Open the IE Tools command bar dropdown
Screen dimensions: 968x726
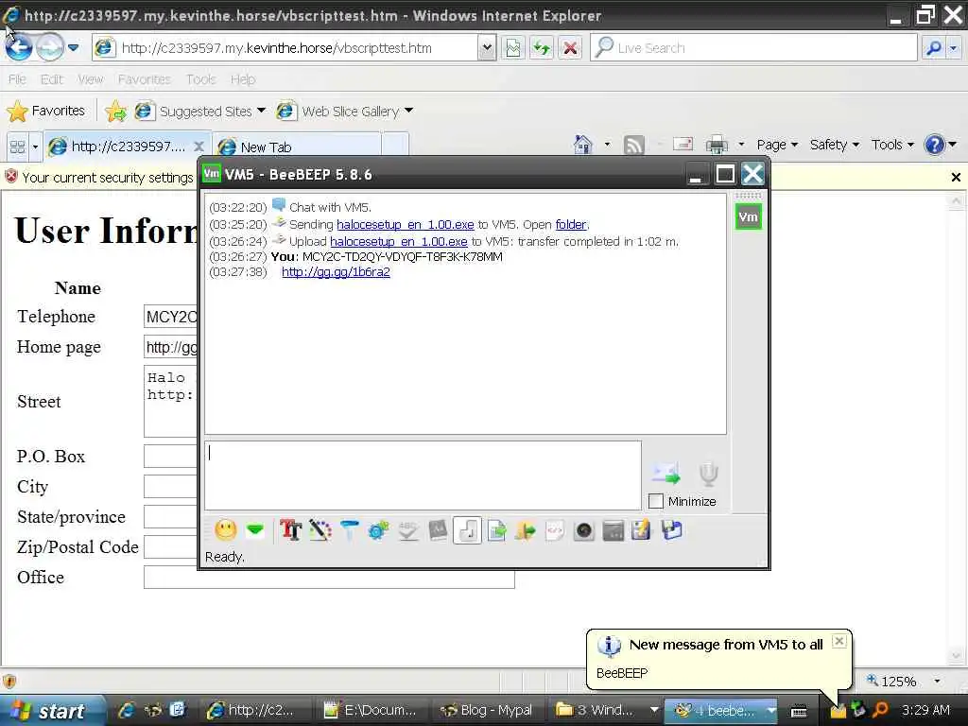tap(892, 145)
